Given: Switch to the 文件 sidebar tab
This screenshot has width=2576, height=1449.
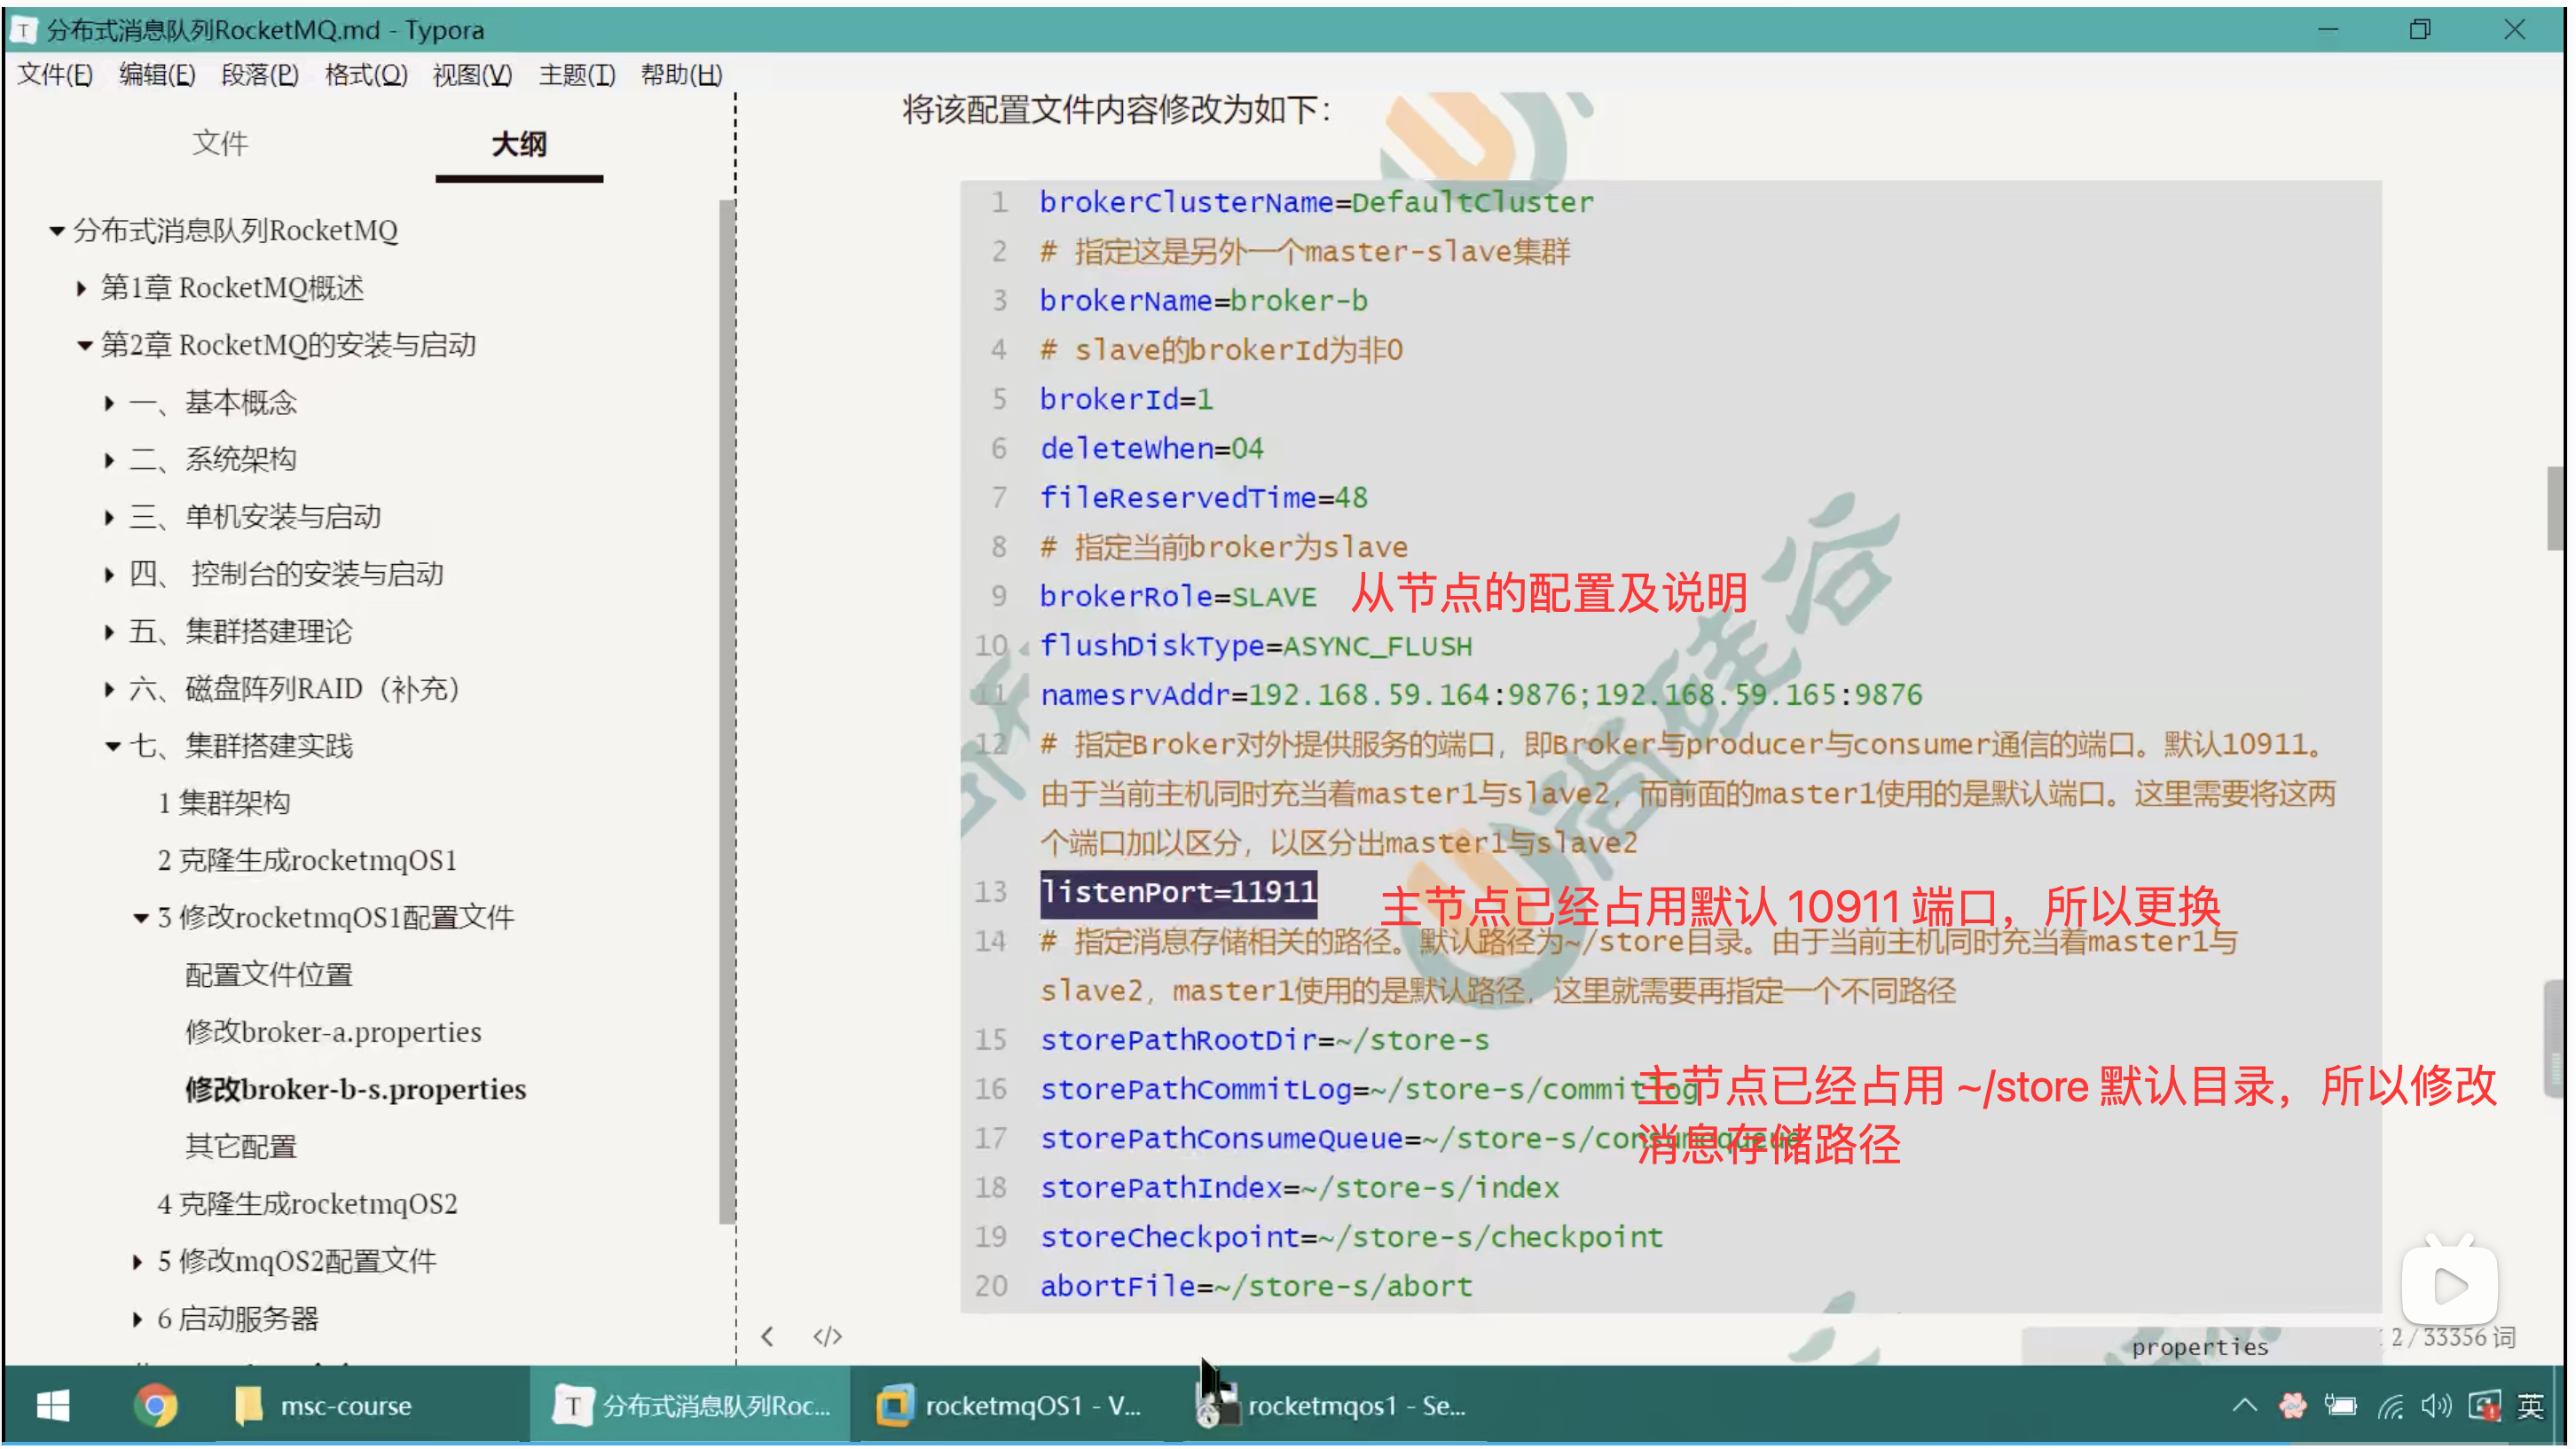Looking at the screenshot, I should tap(220, 143).
